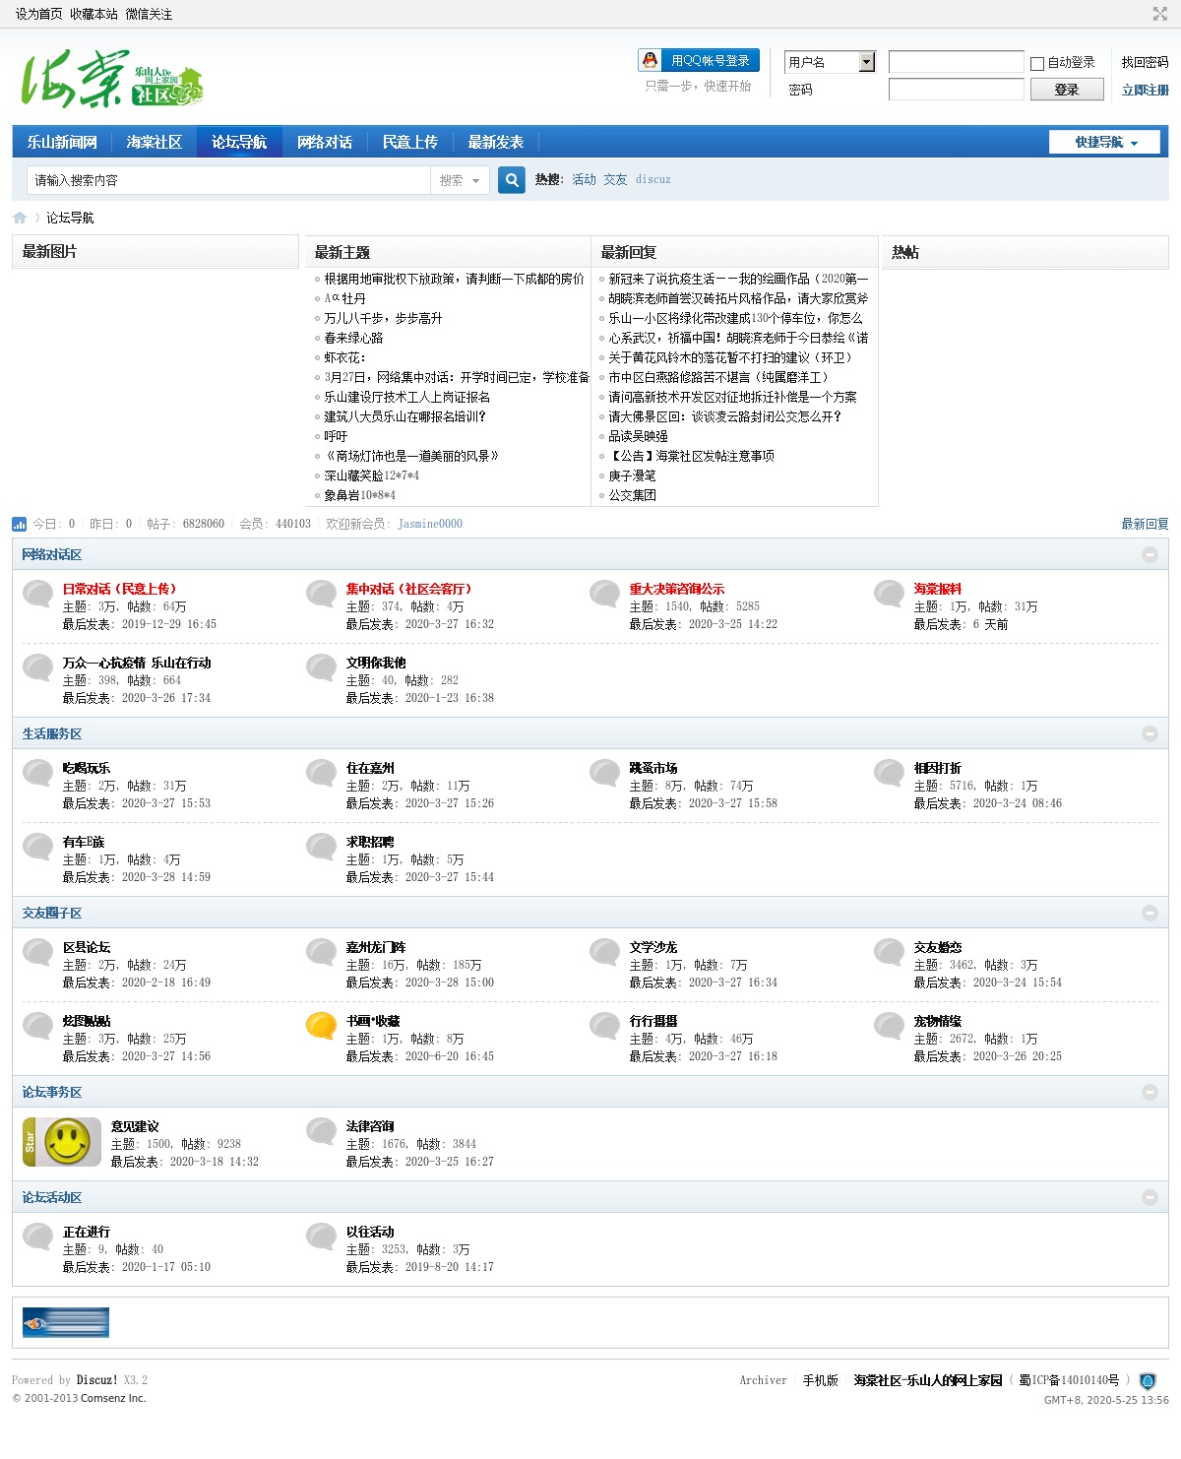Click the 吃喝玩乐 forum bubble icon
1181x1459 pixels.
tap(38, 773)
